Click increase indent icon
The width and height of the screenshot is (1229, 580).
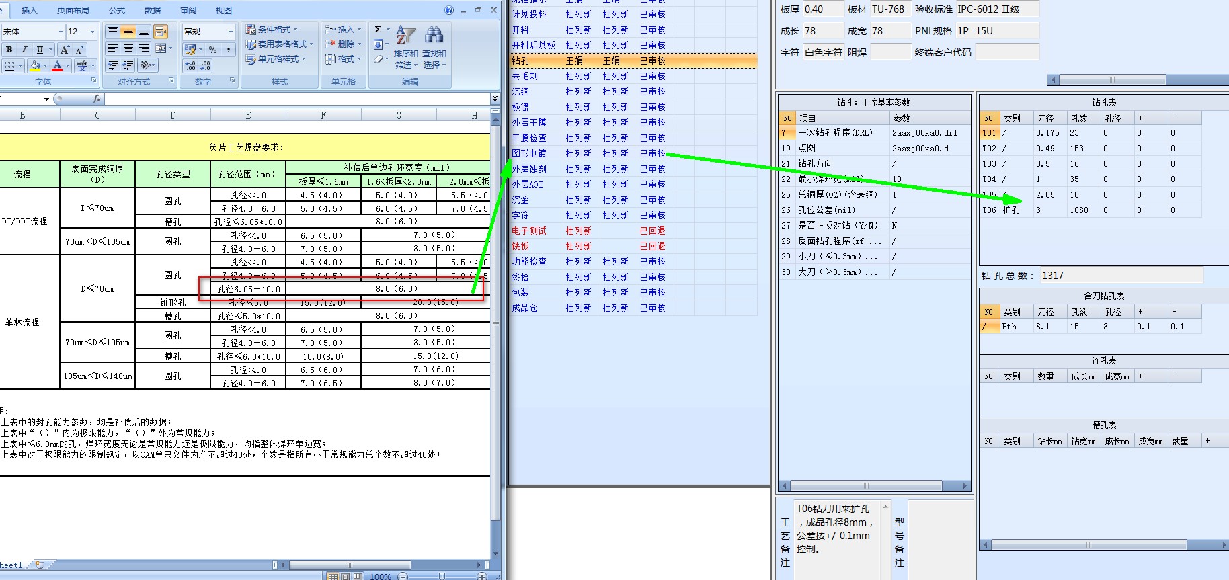click(x=128, y=65)
